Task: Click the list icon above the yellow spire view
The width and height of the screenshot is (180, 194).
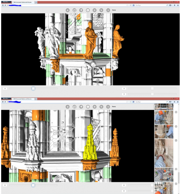Action: click(95, 107)
